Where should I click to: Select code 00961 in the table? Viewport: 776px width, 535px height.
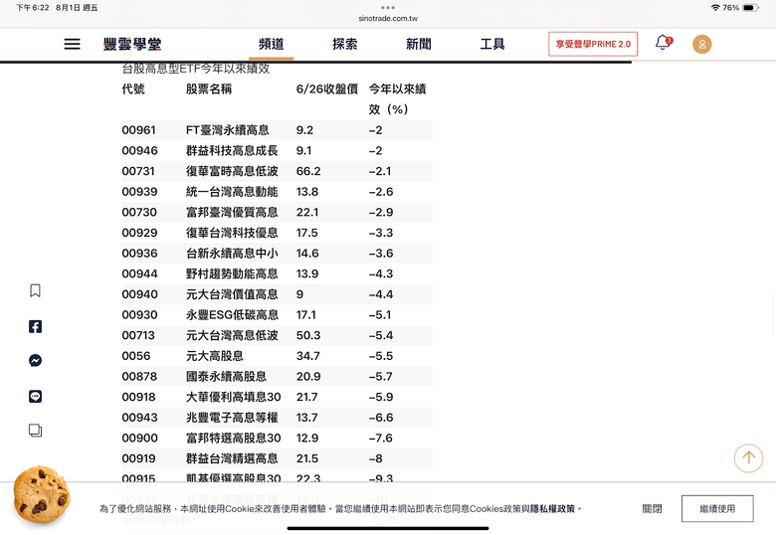[138, 130]
